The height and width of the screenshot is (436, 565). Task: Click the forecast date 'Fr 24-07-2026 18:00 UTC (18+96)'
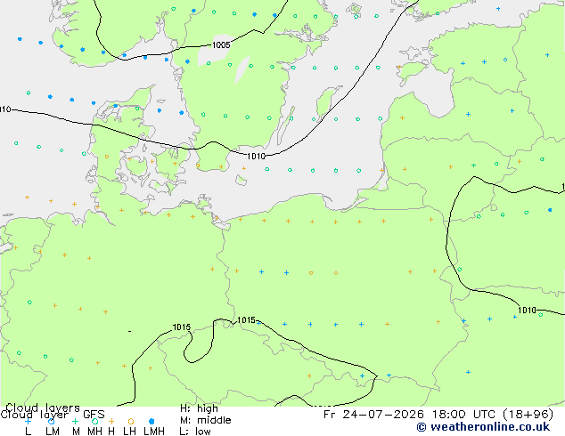pyautogui.click(x=438, y=415)
